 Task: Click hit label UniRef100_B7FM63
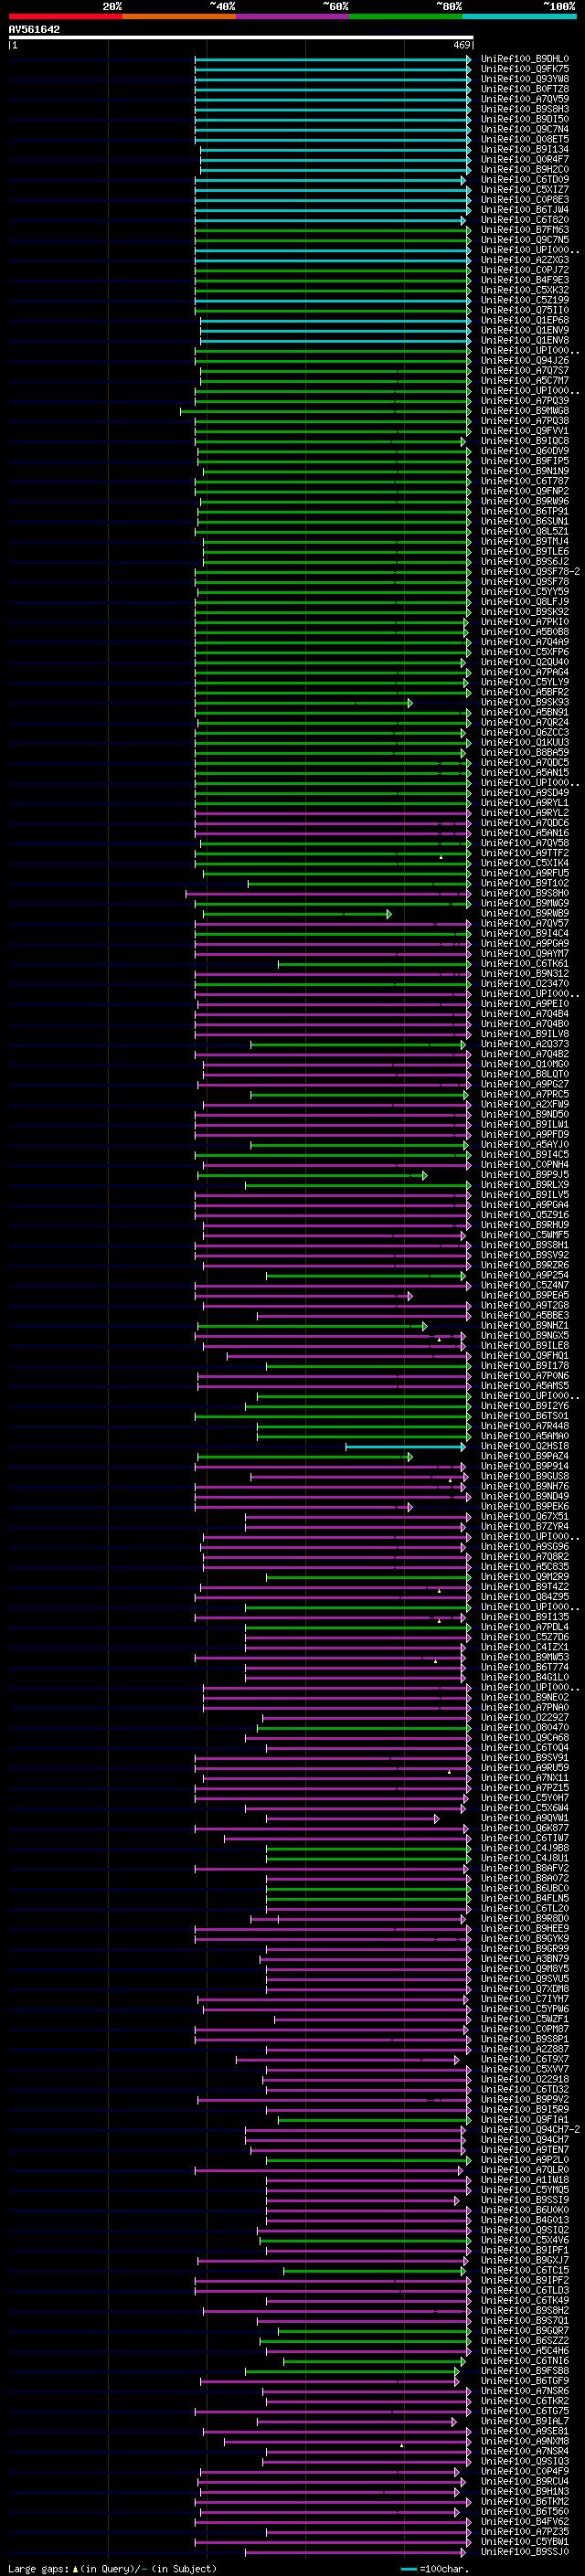pos(524,230)
